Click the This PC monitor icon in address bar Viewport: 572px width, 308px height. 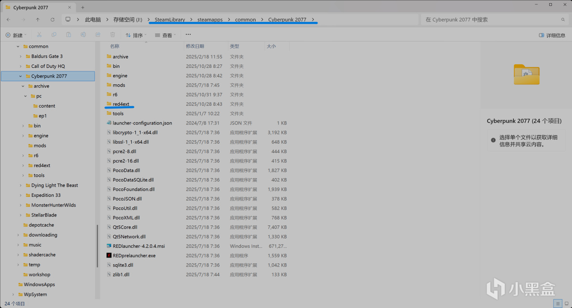point(68,20)
